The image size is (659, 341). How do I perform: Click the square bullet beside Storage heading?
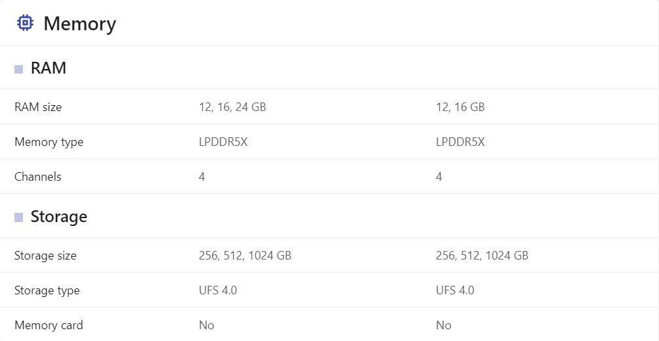[x=19, y=217]
